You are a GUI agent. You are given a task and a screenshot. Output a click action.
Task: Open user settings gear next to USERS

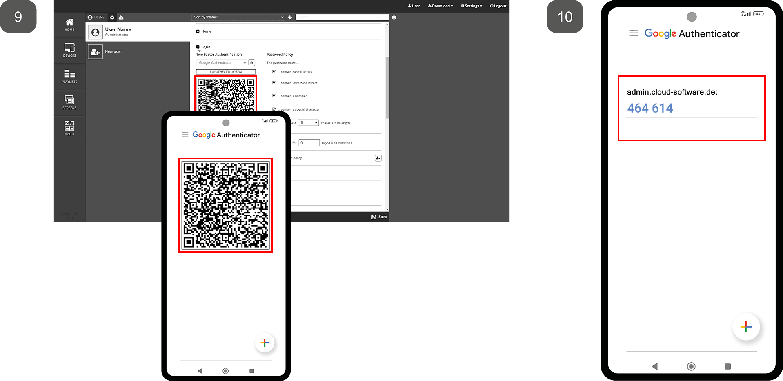pyautogui.click(x=112, y=17)
